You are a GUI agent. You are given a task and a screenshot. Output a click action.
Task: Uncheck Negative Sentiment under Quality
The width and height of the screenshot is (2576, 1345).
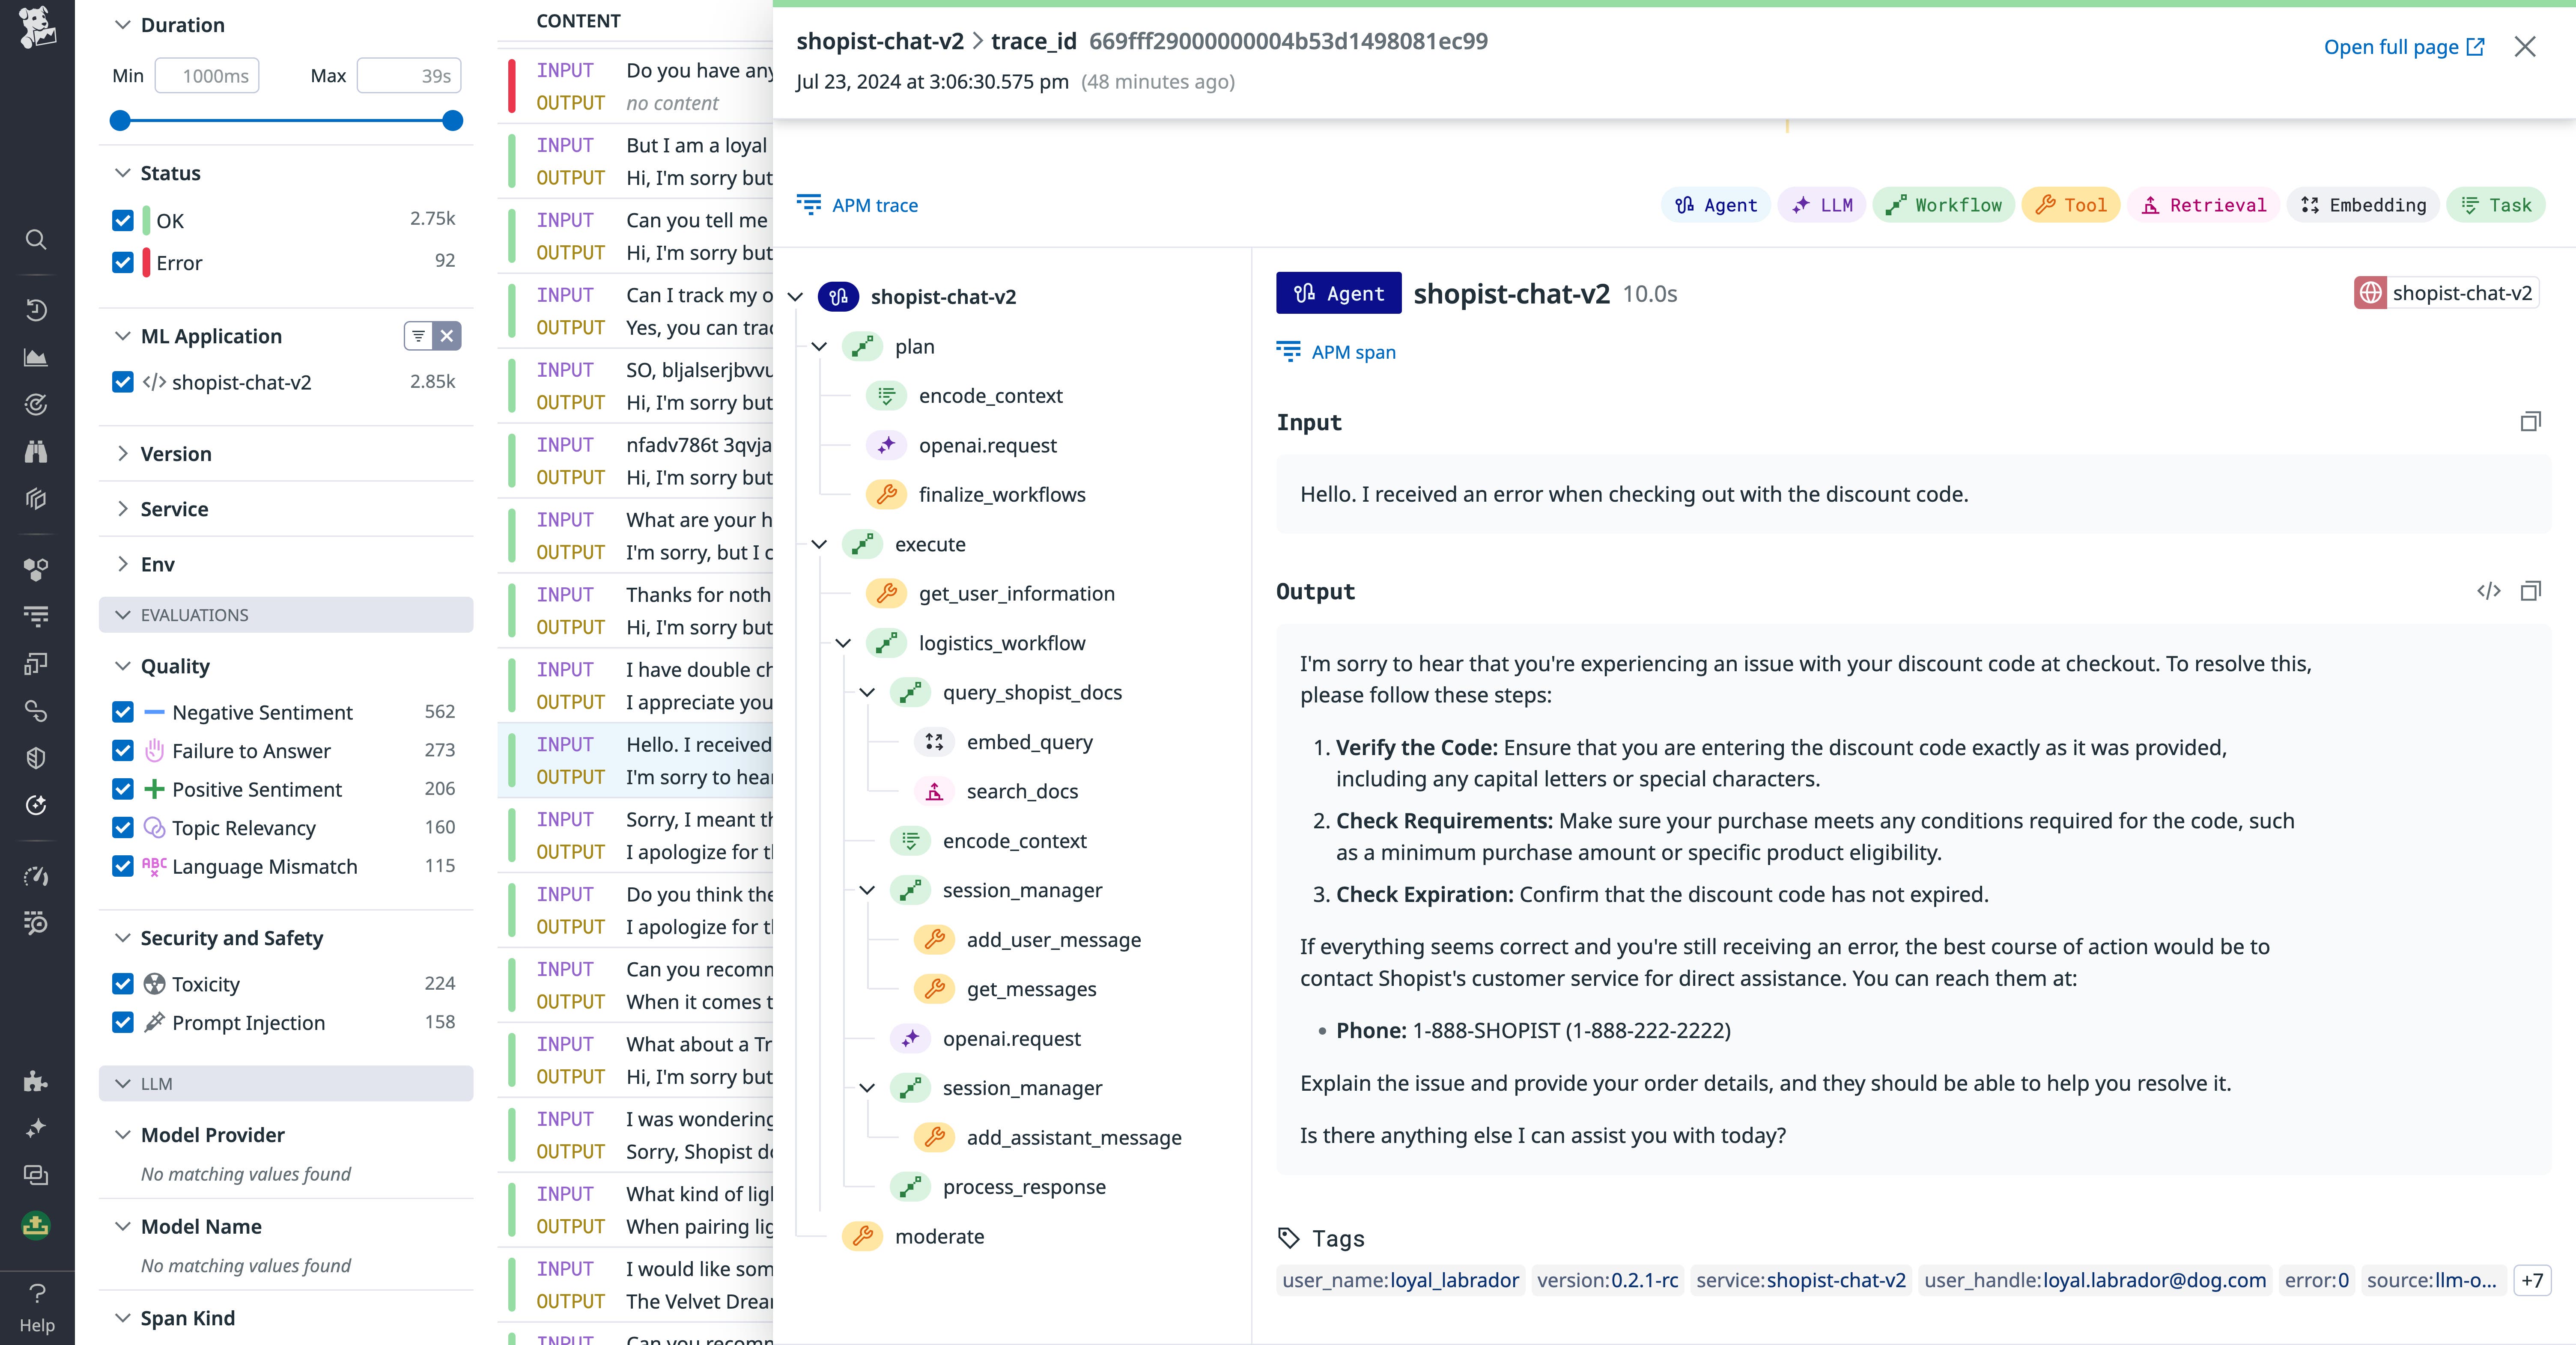(122, 712)
